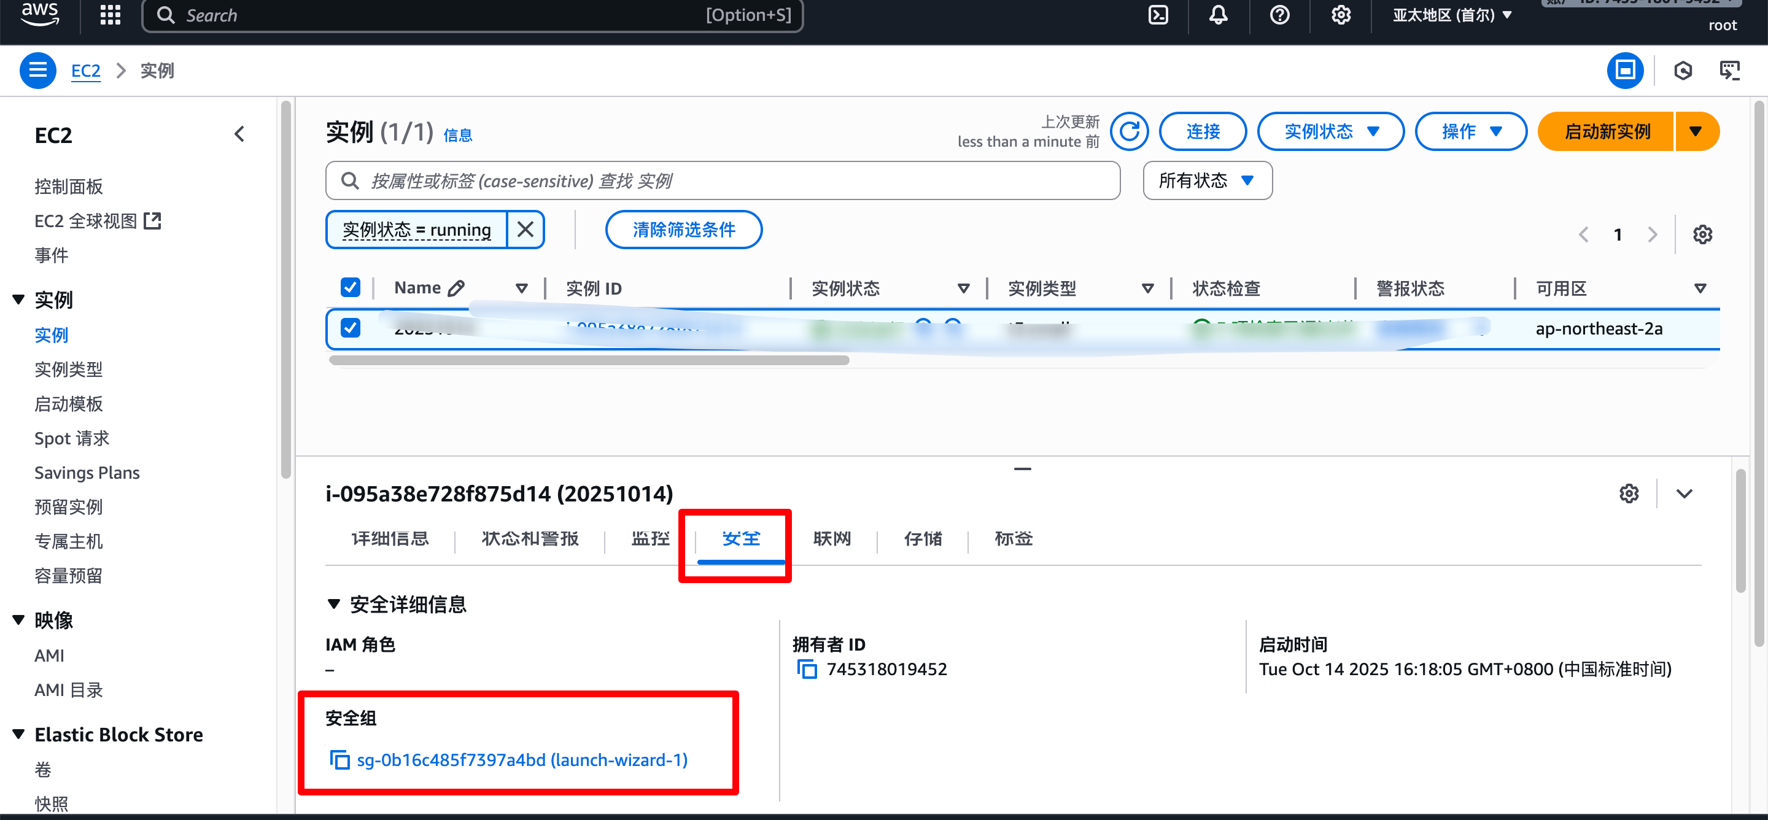
Task: Open table preferences gear icon
Action: (x=1702, y=234)
